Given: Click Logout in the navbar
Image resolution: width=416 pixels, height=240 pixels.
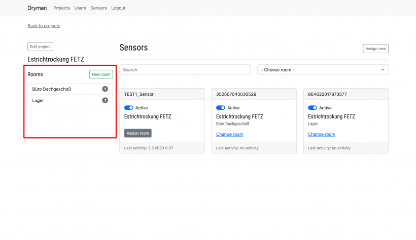Looking at the screenshot, I should (x=118, y=8).
